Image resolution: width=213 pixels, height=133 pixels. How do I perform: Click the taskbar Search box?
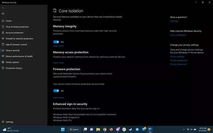click(x=74, y=129)
